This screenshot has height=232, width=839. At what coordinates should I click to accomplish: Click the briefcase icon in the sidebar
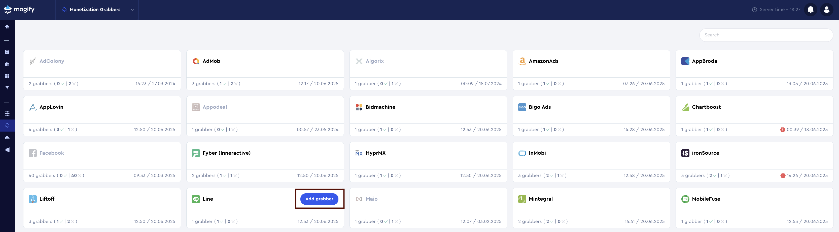tap(7, 64)
